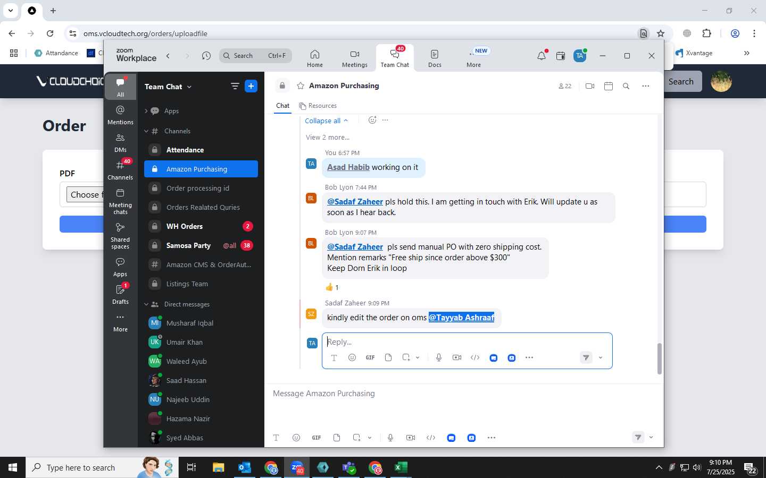Click Collapse all in the thread
This screenshot has width=766, height=478.
(x=326, y=121)
